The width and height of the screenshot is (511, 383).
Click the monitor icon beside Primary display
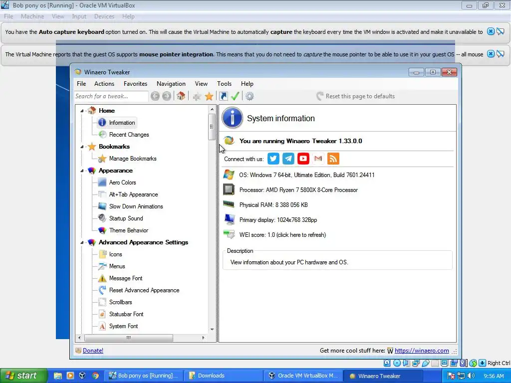(x=230, y=219)
